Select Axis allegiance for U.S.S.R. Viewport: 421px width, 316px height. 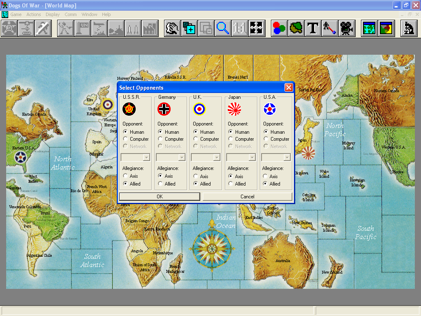[x=130, y=176]
